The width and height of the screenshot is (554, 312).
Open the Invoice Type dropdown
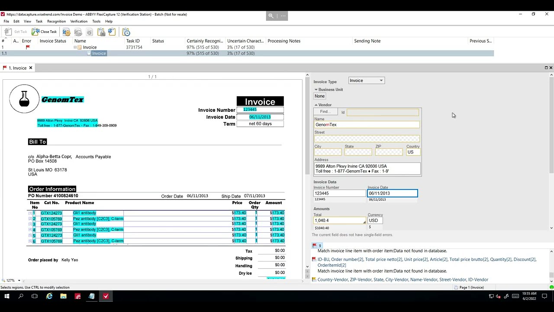coord(367,81)
